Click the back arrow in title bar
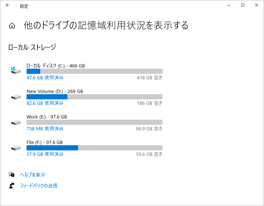This screenshot has height=206, width=264. click(8, 5)
